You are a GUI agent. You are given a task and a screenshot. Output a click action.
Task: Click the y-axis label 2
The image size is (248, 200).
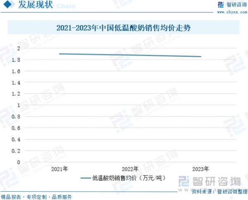coord(19,48)
